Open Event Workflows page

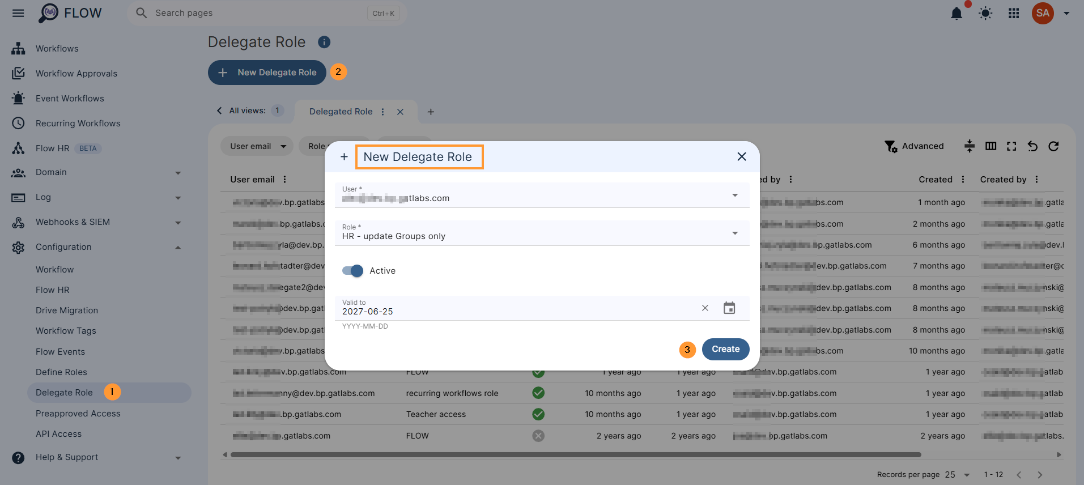pos(70,99)
